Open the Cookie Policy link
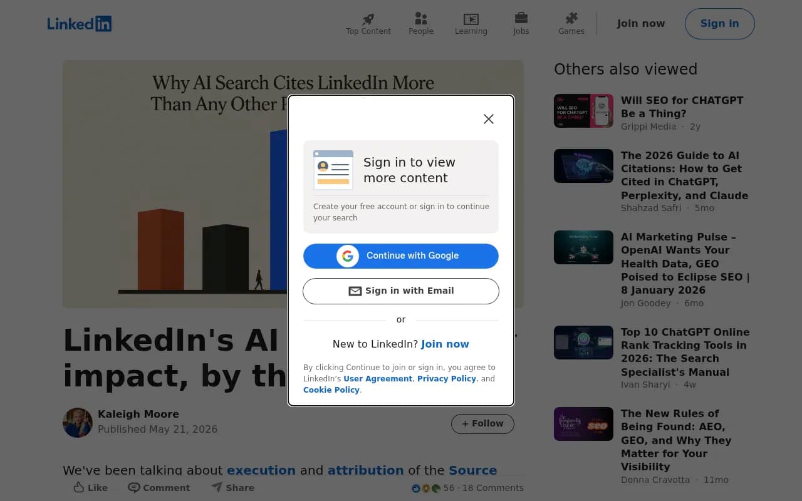 (331, 390)
